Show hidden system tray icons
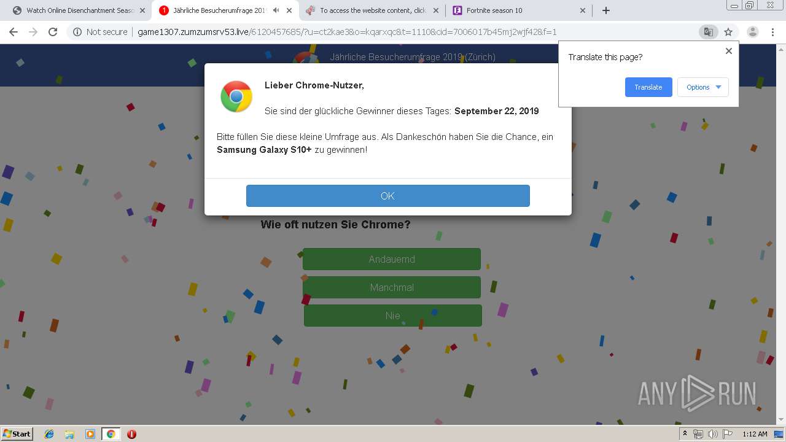Screen dimensions: 786x442 pyautogui.click(x=685, y=434)
